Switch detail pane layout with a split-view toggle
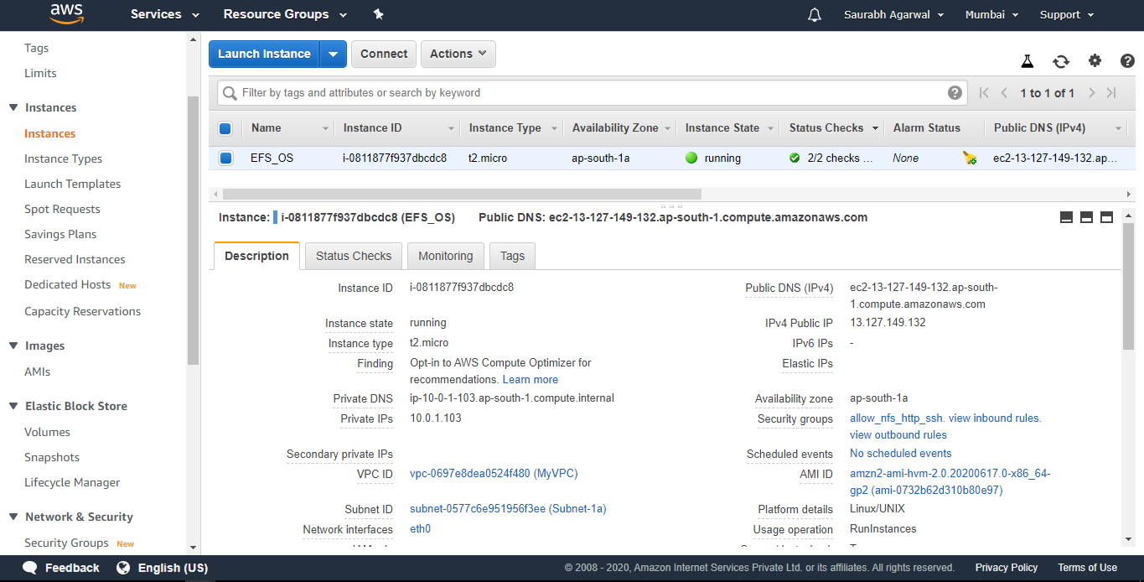 pos(1086,216)
